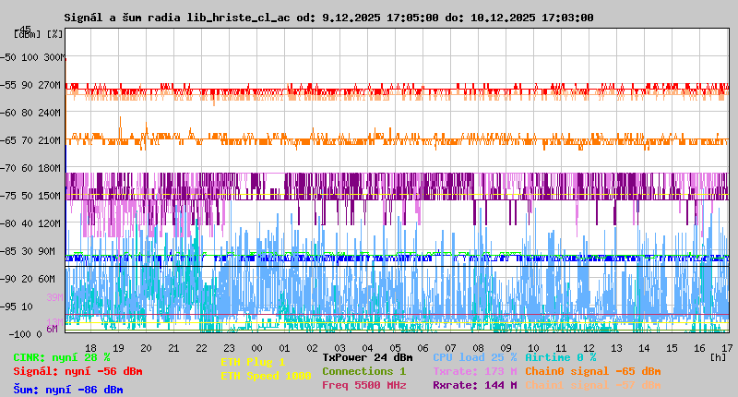Click the Chain0 signal -65 dBm label

tap(592, 371)
